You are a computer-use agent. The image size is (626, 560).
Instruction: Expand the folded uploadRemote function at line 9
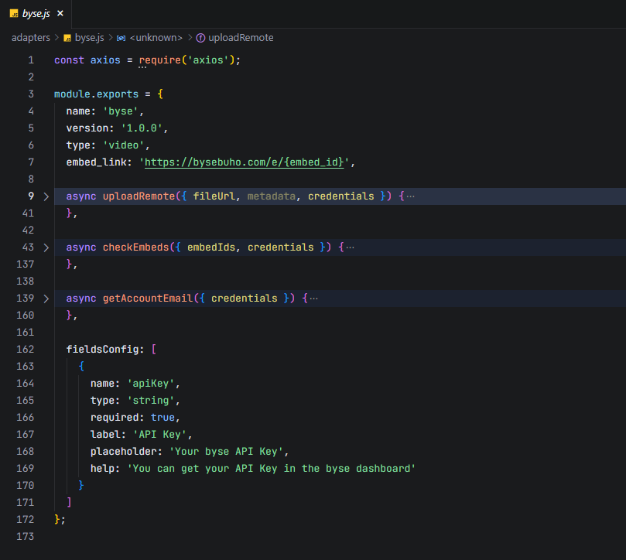46,196
